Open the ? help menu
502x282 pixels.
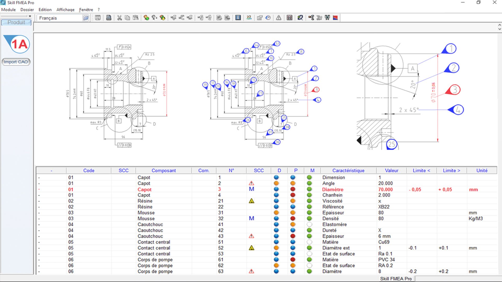click(x=99, y=10)
